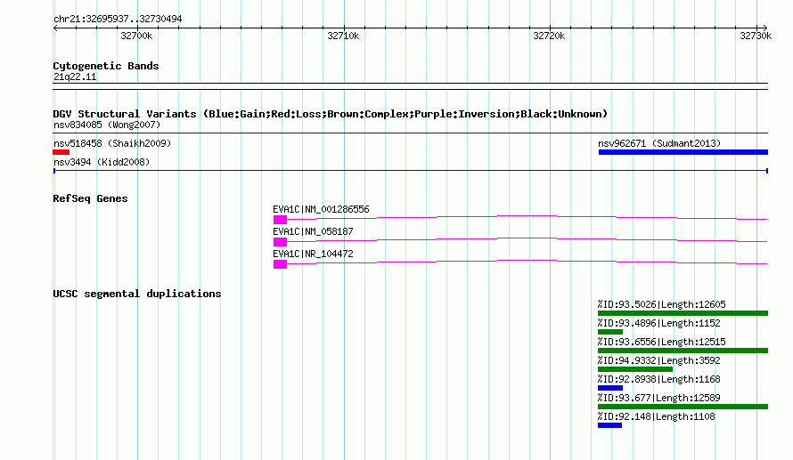This screenshot has height=460, width=793.
Task: Select the magenta exon box of EVA1C|NM_058187
Action: pyautogui.click(x=280, y=242)
